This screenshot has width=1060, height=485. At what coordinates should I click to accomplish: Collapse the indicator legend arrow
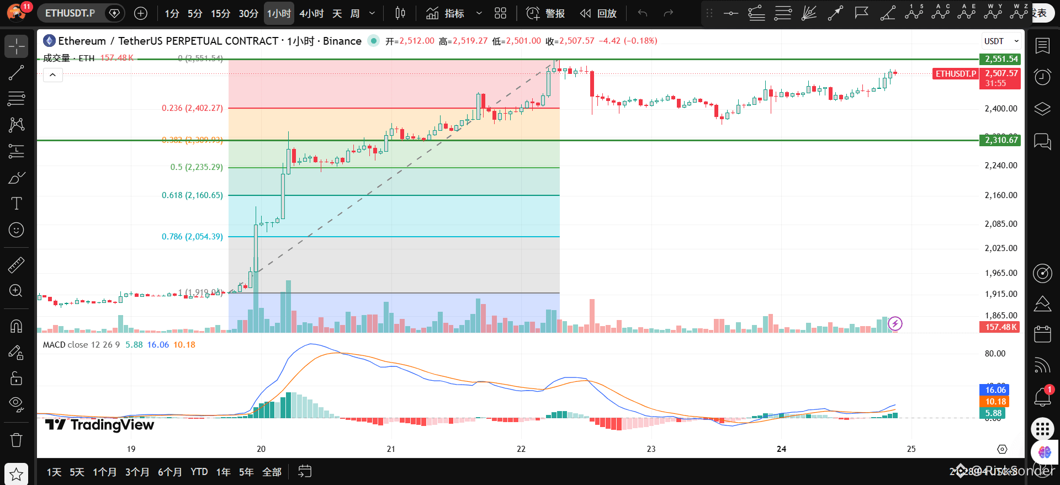pos(53,75)
